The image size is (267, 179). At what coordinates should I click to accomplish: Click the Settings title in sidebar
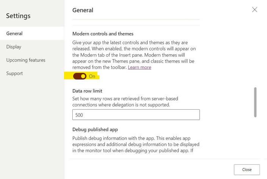[x=18, y=16]
